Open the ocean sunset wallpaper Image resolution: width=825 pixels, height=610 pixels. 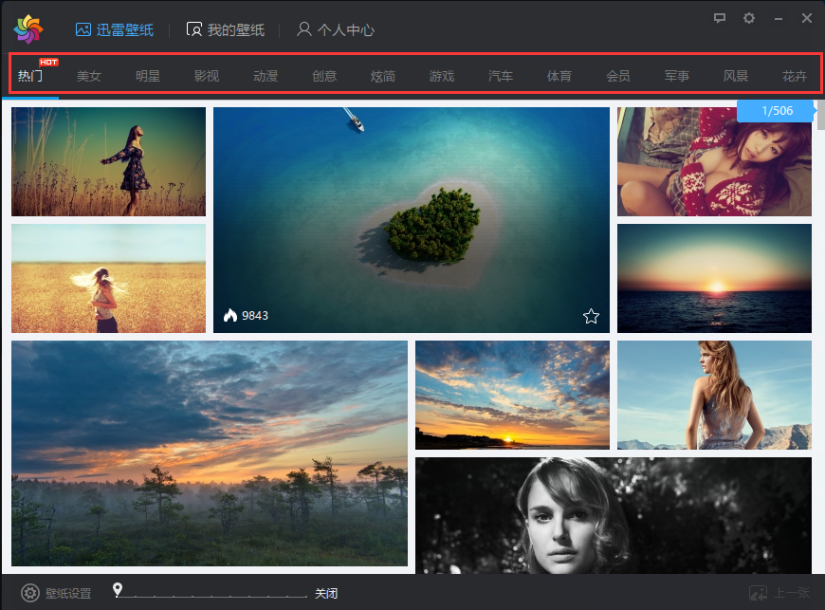pyautogui.click(x=714, y=278)
